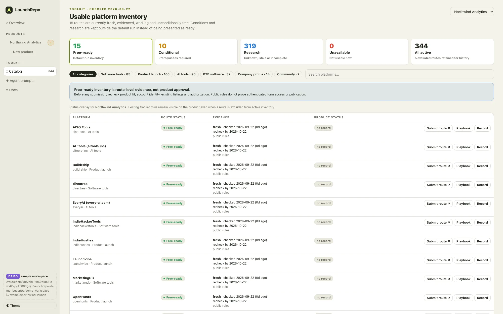Filter by Community category

point(288,74)
